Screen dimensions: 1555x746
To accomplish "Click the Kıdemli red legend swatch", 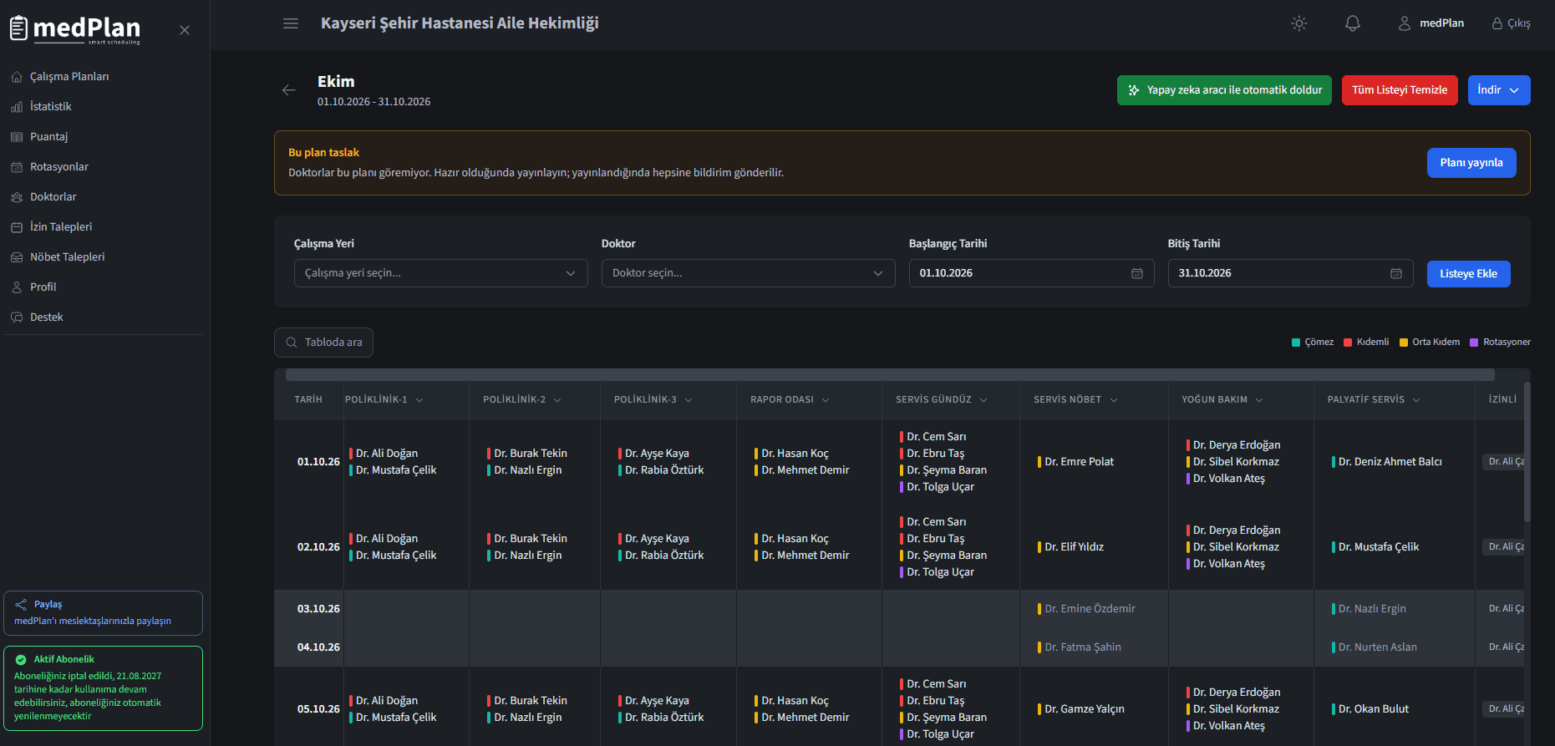I will point(1348,343).
